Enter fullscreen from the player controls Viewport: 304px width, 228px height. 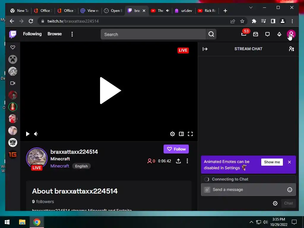[190, 134]
